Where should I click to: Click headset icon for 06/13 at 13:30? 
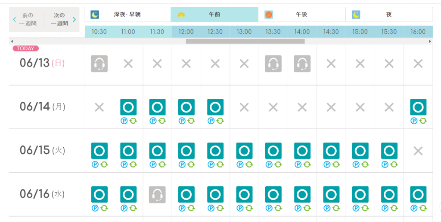point(273,64)
